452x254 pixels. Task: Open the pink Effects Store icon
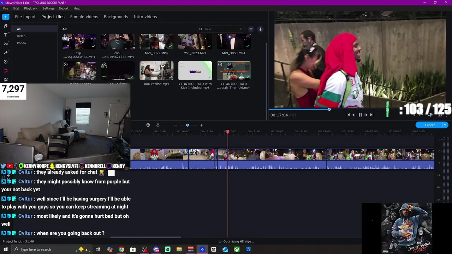(x=6, y=71)
